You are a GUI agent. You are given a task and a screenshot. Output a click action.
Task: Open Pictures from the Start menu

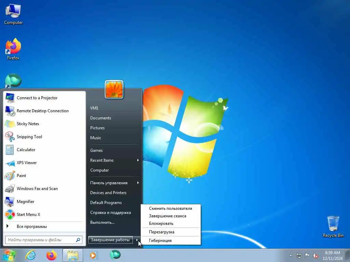click(97, 128)
